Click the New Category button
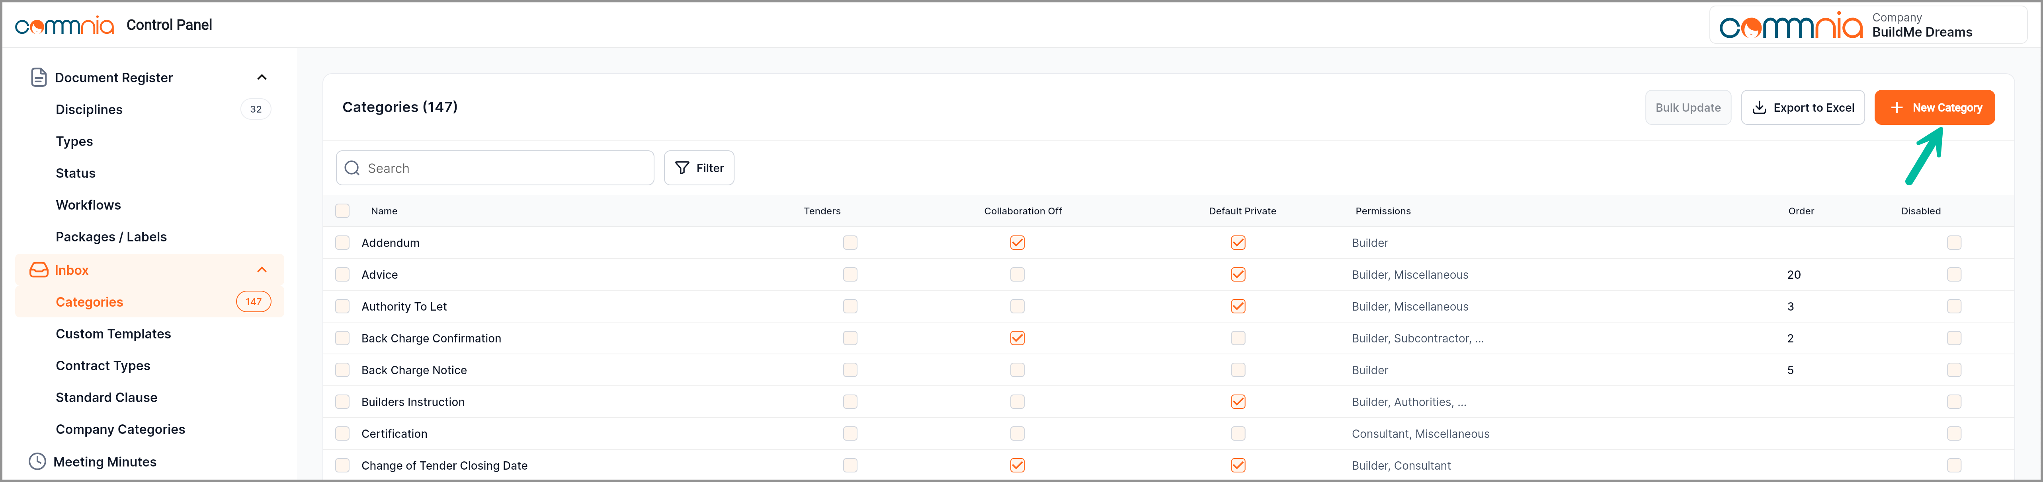The image size is (2043, 482). click(x=1934, y=108)
